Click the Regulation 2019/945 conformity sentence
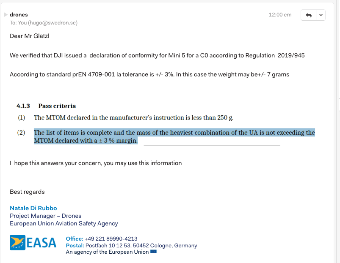 [157, 55]
